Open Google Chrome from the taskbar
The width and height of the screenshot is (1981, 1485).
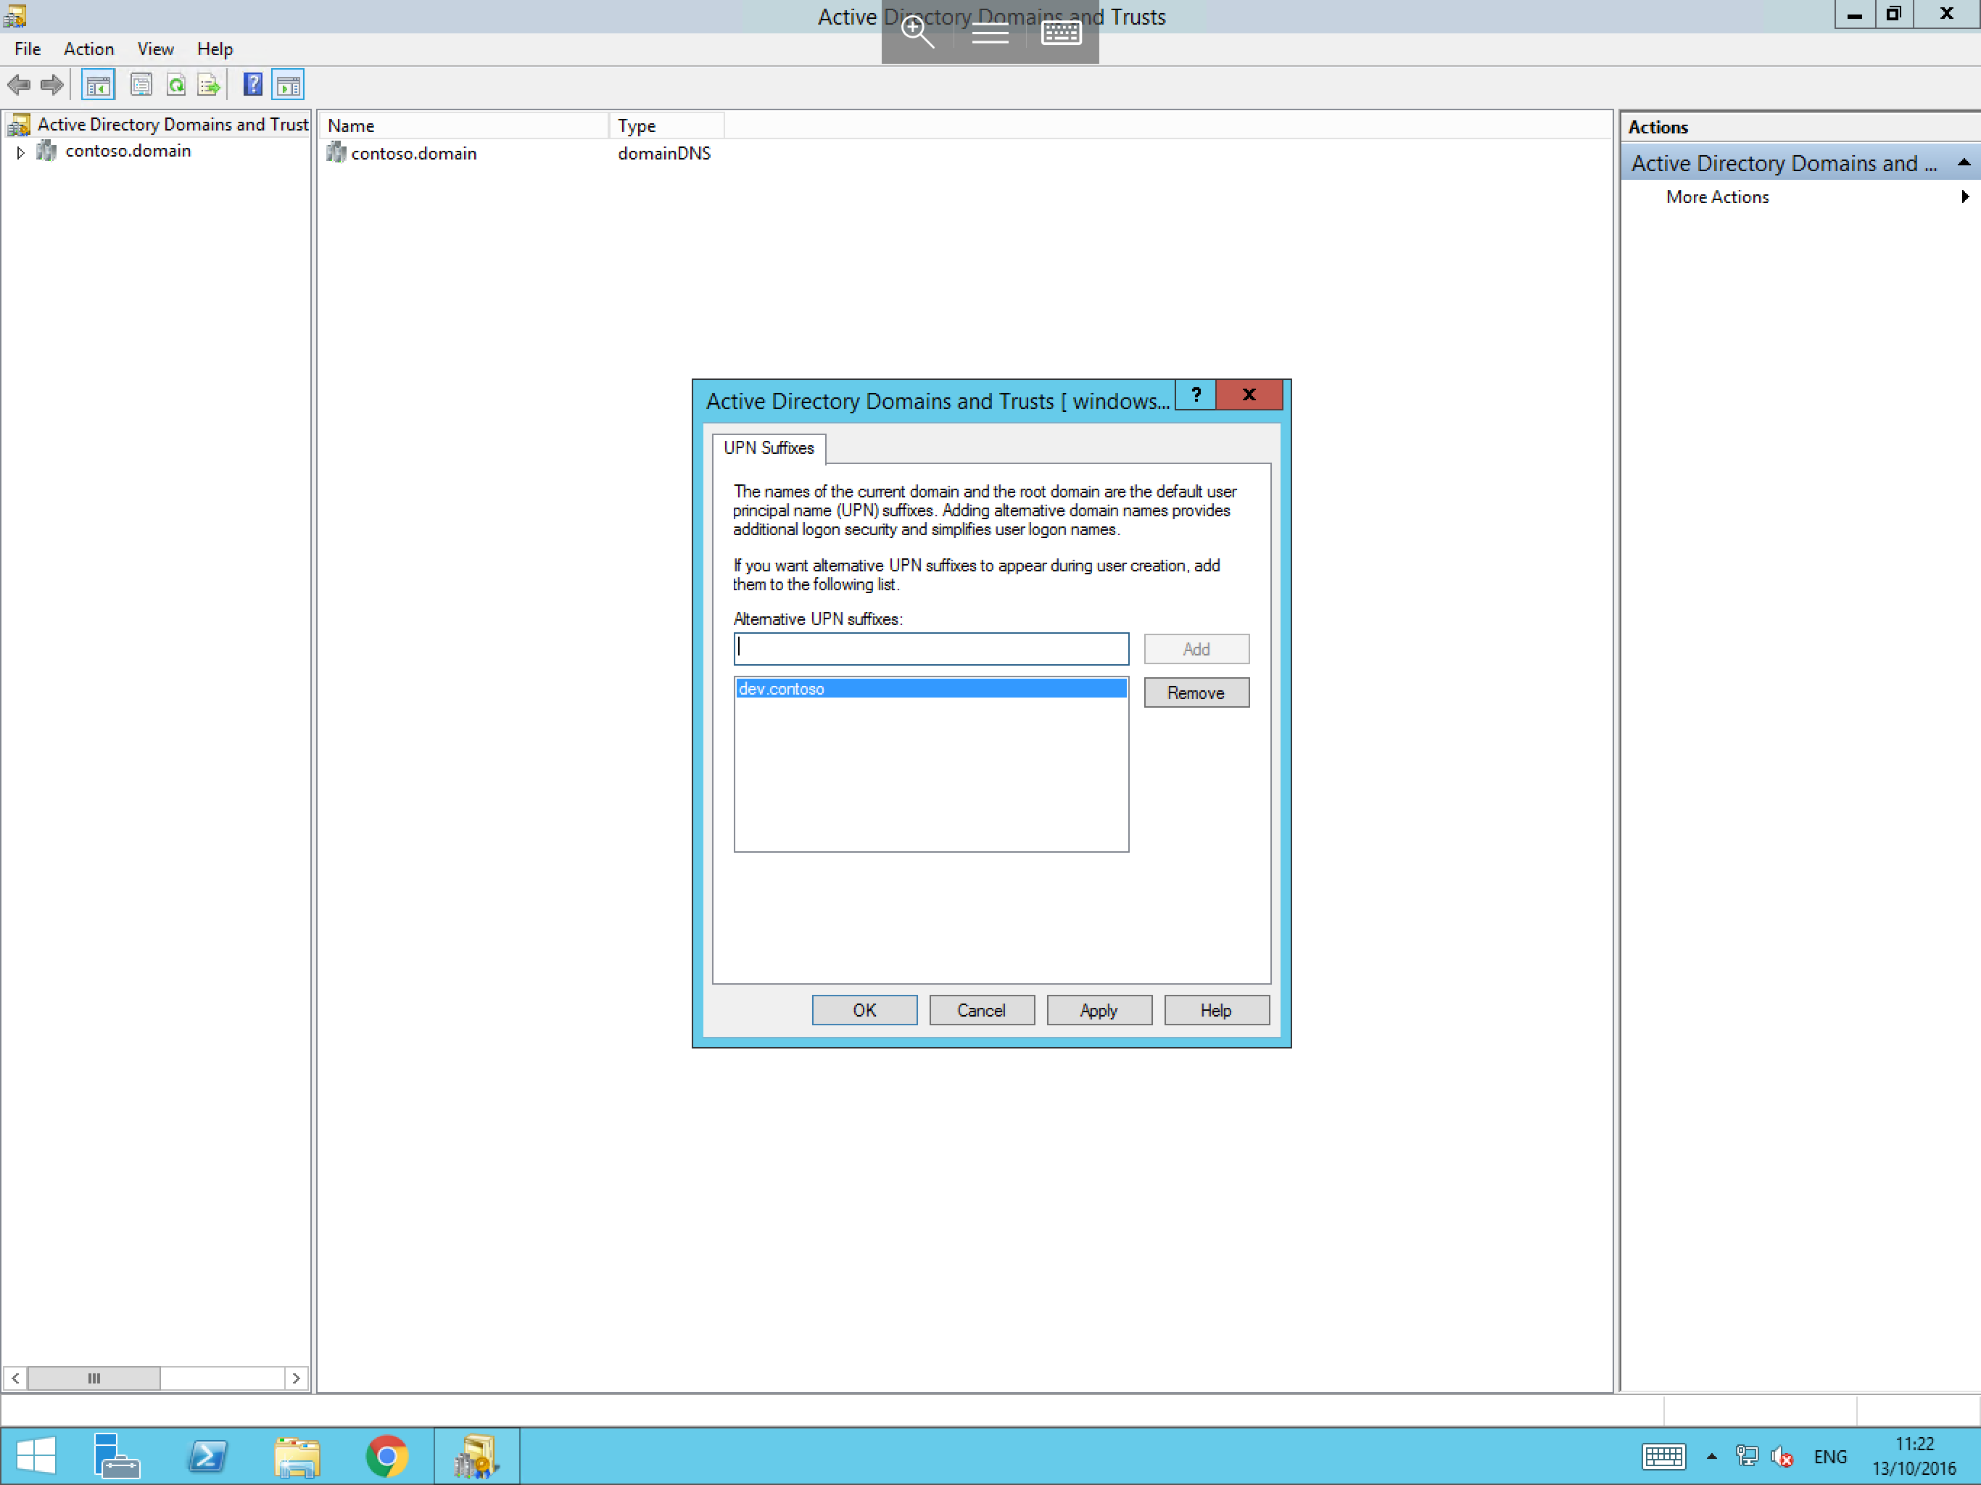coord(387,1455)
